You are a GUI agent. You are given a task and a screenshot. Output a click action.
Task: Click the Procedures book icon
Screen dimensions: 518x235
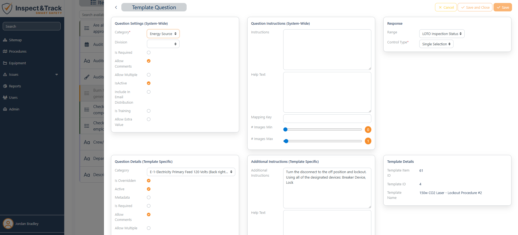[5, 51]
